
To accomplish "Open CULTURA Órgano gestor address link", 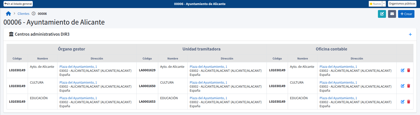I will click(x=78, y=82).
